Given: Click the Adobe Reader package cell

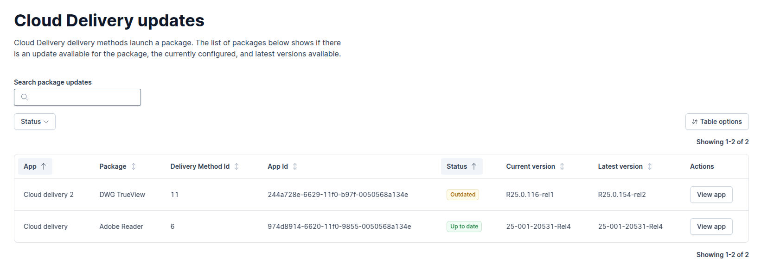Looking at the screenshot, I should 121,227.
